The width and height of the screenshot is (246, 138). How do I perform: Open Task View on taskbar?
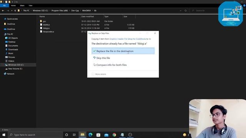tap(74, 135)
